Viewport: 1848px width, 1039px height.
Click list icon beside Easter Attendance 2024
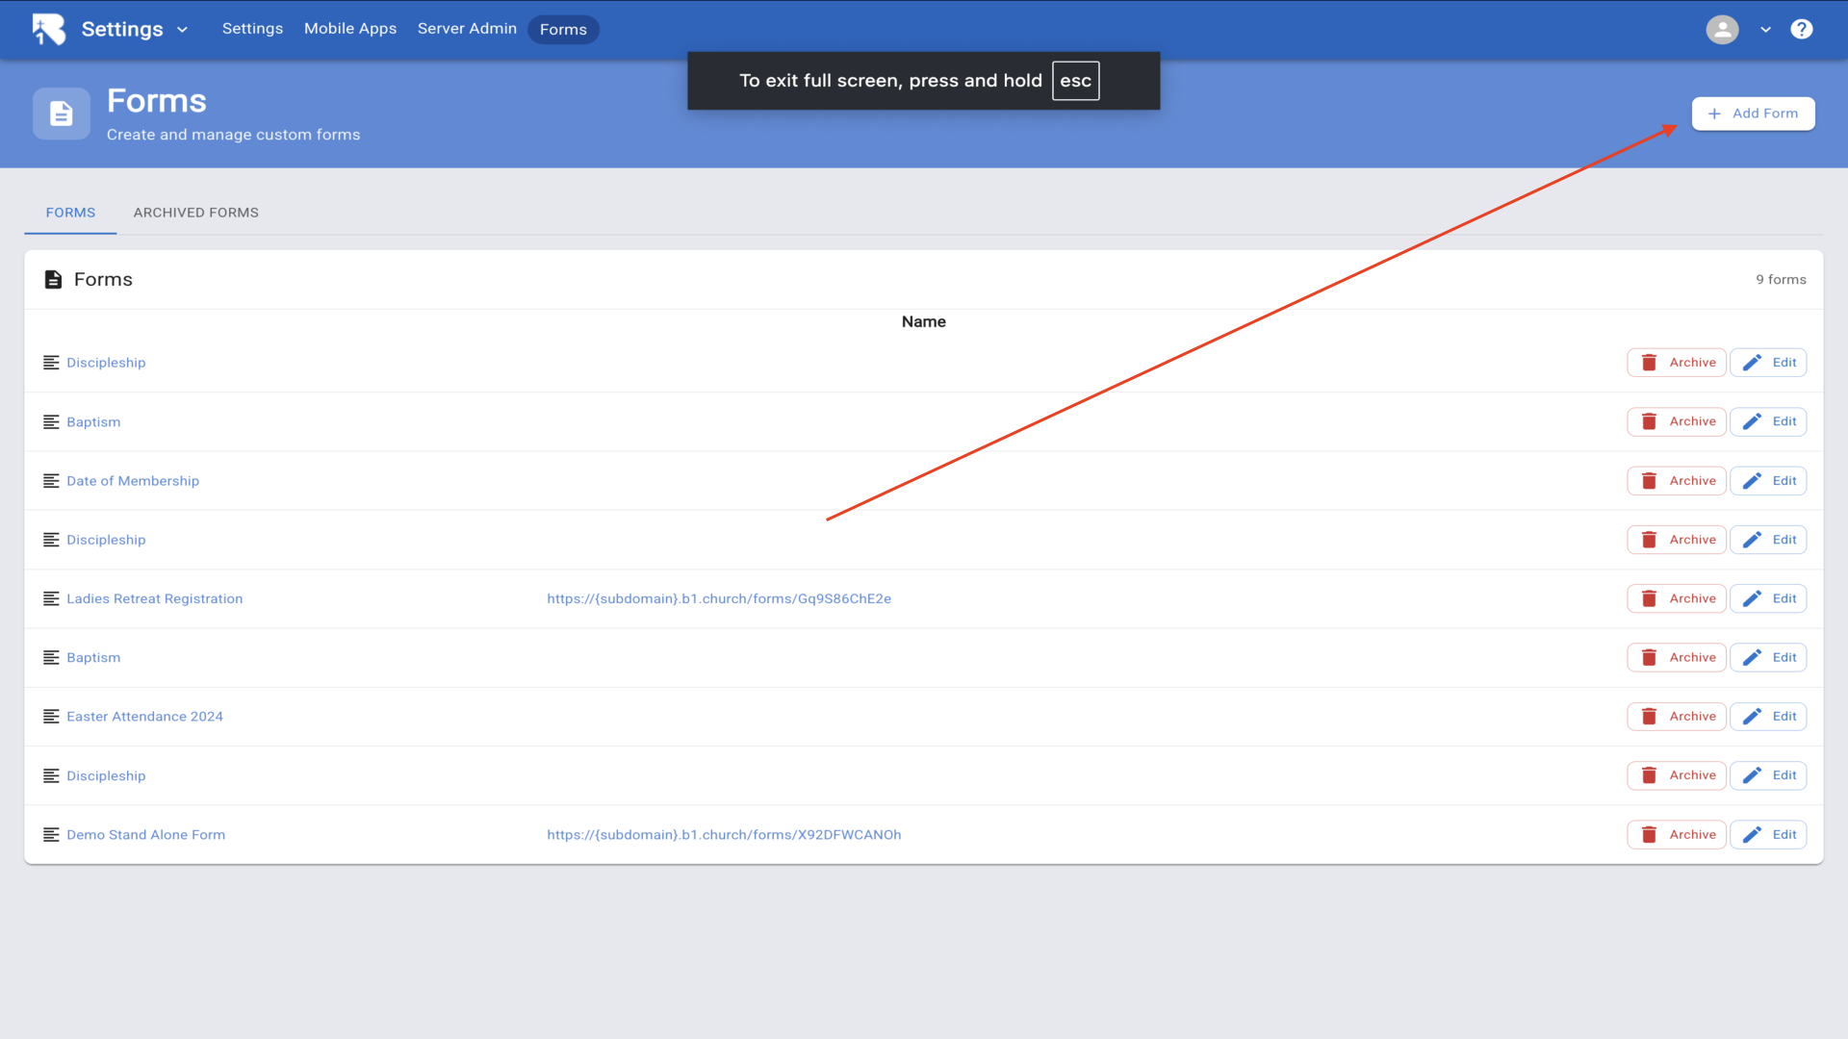(51, 717)
